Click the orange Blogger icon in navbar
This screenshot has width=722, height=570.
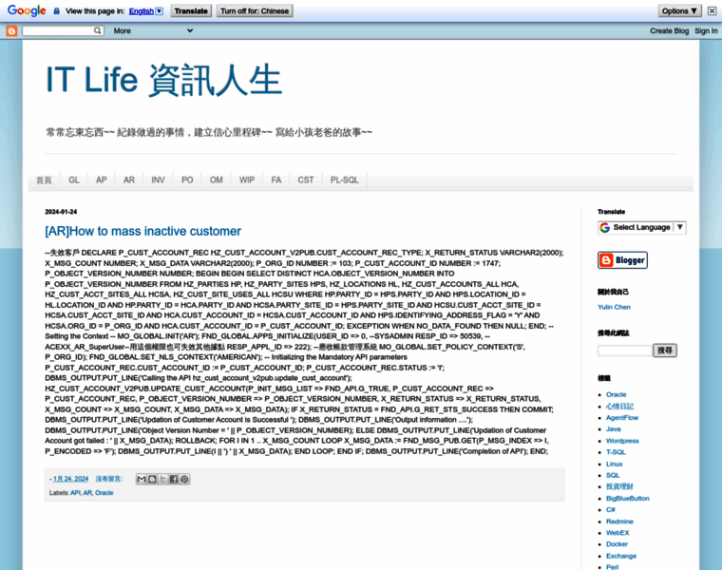[x=11, y=30]
